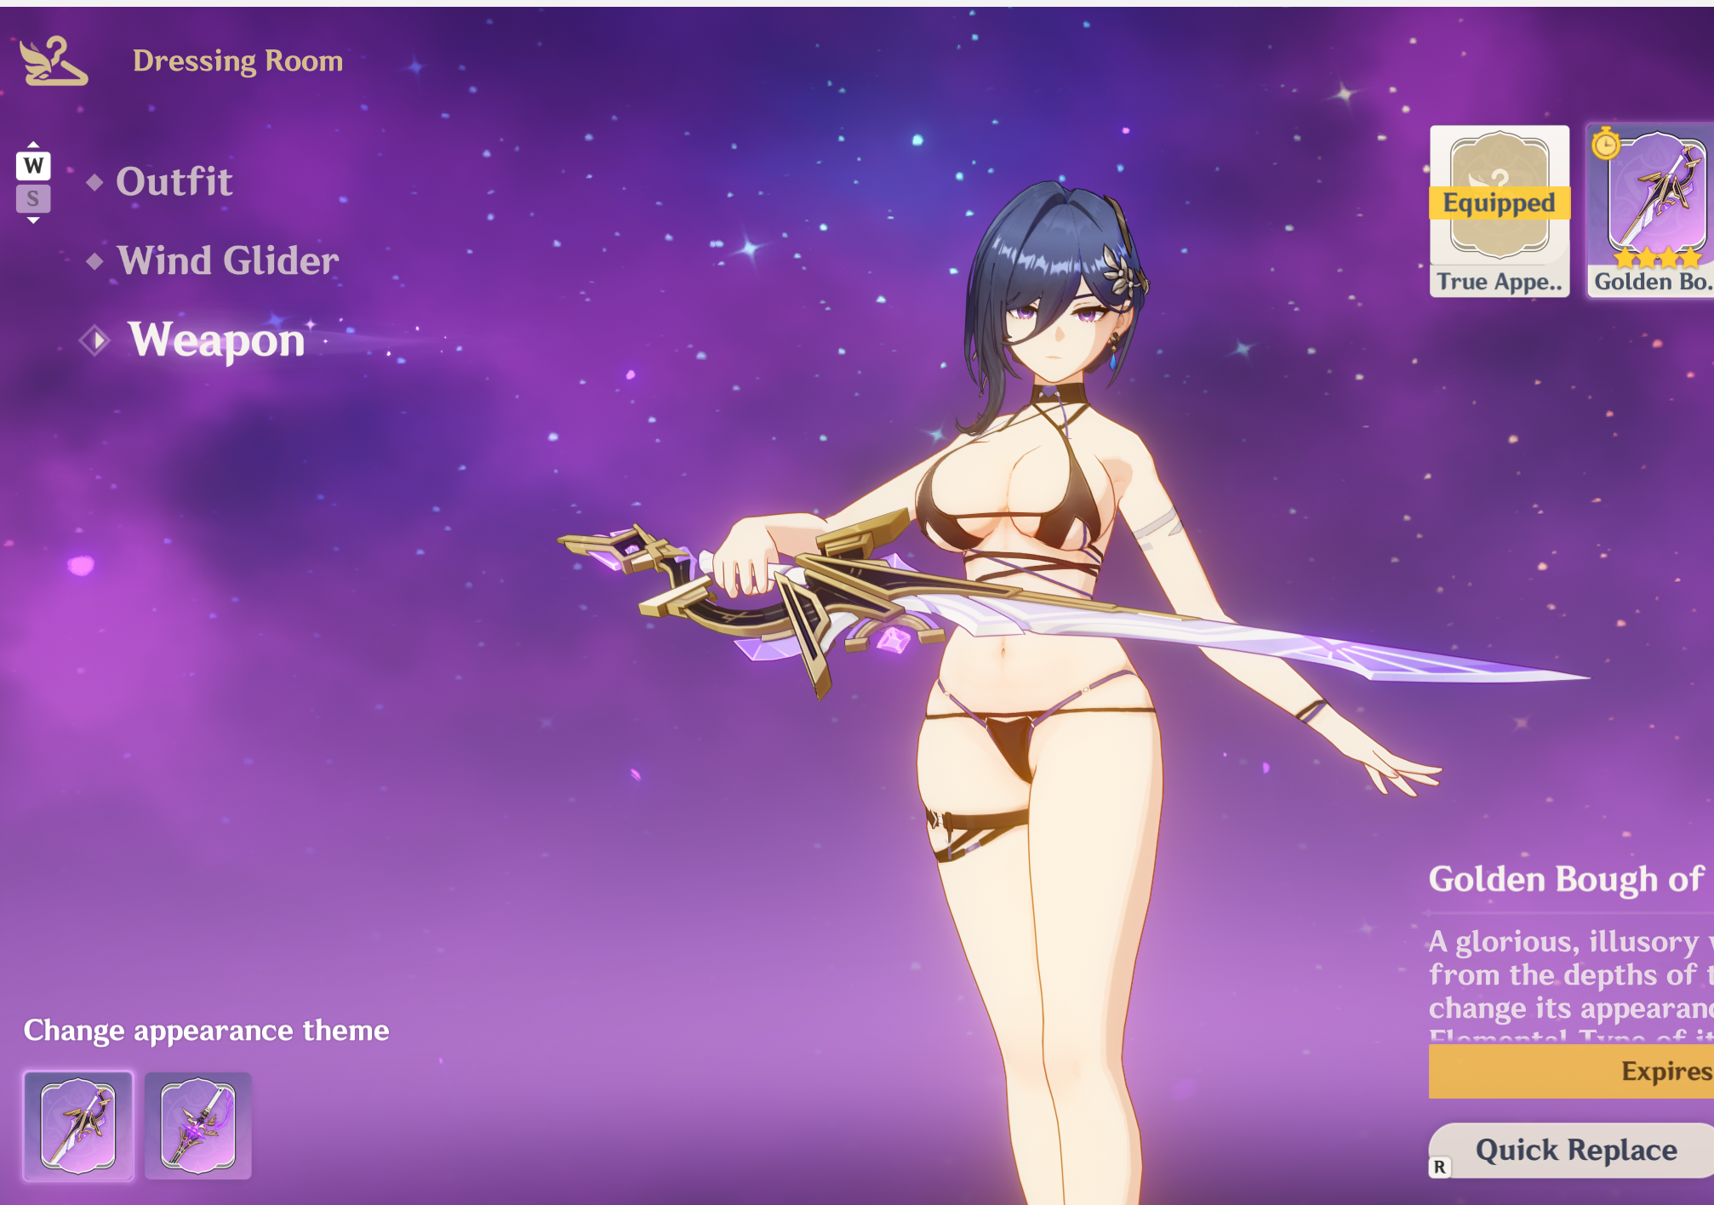Choose the second purple sword appearance theme

click(x=197, y=1126)
